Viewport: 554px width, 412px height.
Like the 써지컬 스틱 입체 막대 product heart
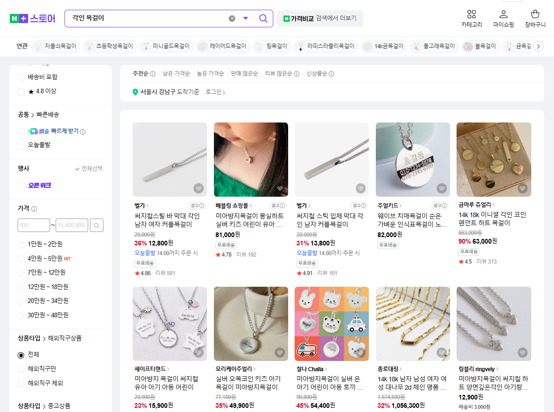point(361,188)
